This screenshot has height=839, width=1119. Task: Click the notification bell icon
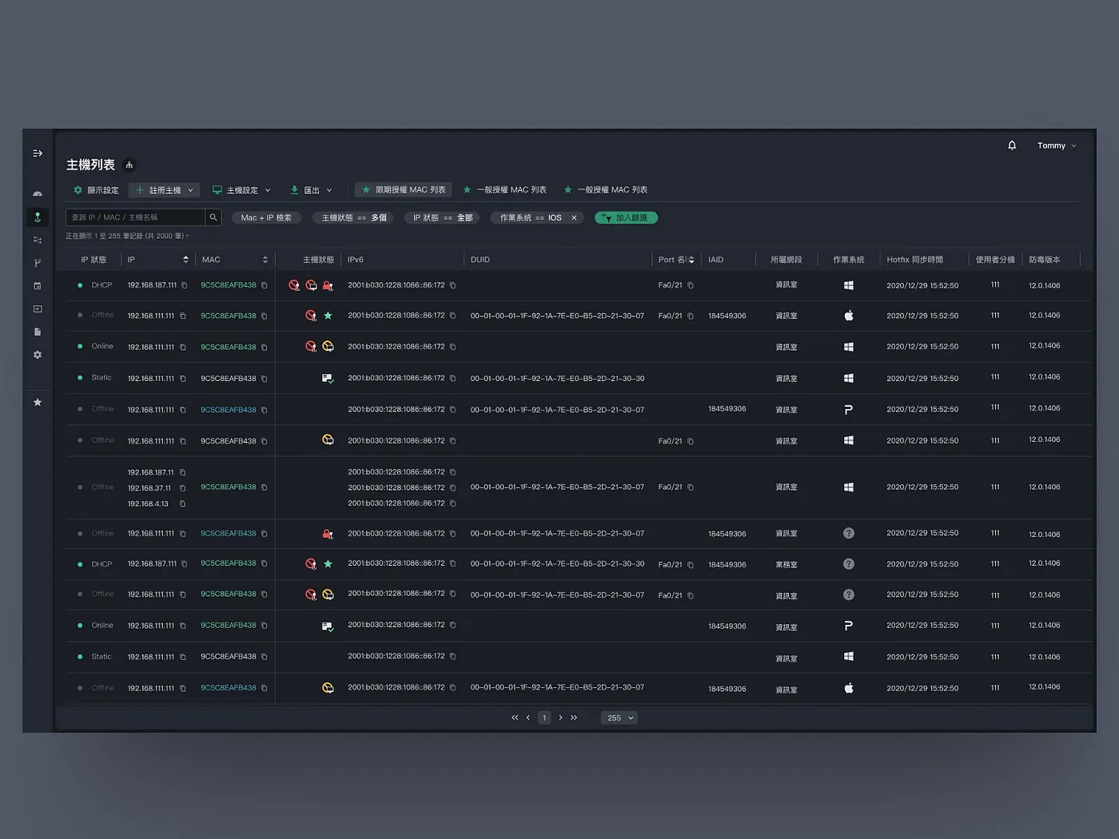1012,145
